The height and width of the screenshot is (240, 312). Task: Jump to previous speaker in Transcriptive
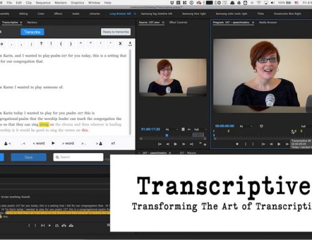[8, 143]
